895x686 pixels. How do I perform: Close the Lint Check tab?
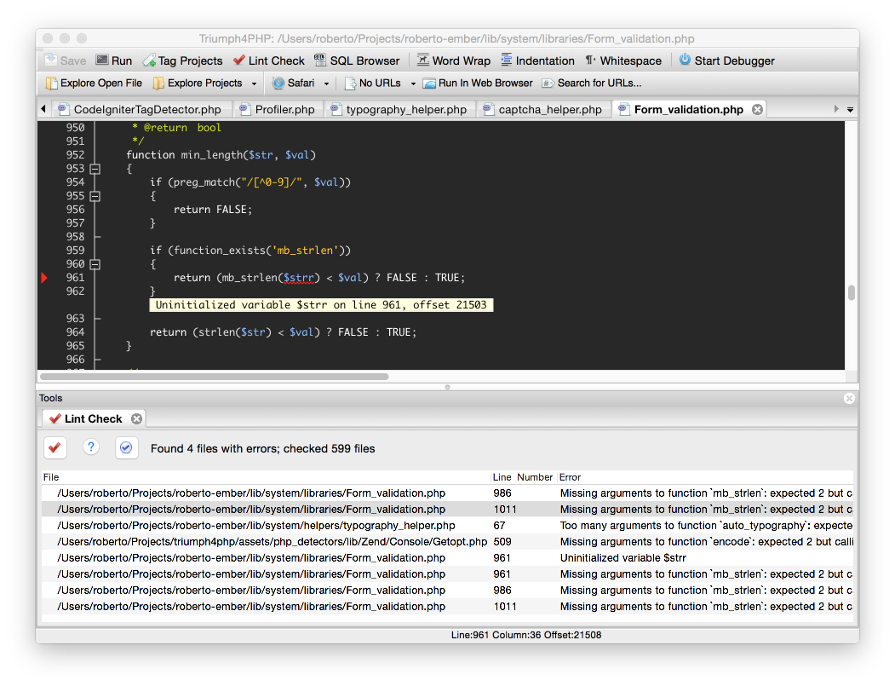[x=136, y=418]
